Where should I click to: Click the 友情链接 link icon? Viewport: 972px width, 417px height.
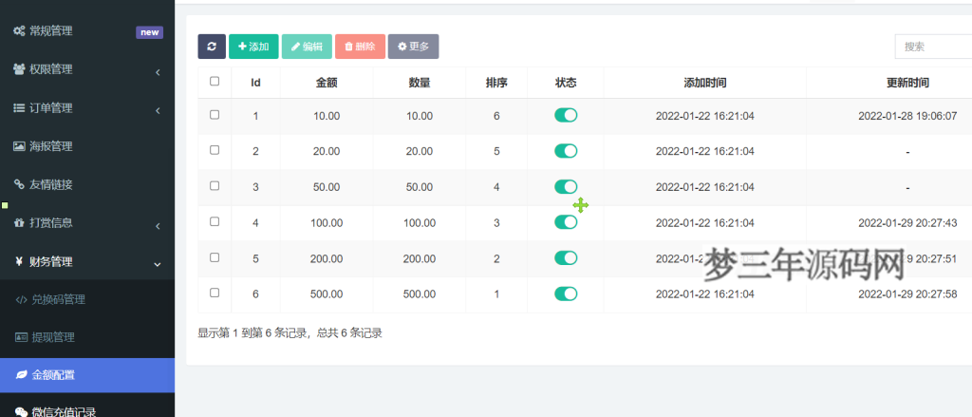tap(19, 184)
